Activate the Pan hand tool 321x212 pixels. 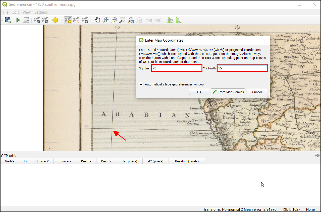[x=97, y=20]
